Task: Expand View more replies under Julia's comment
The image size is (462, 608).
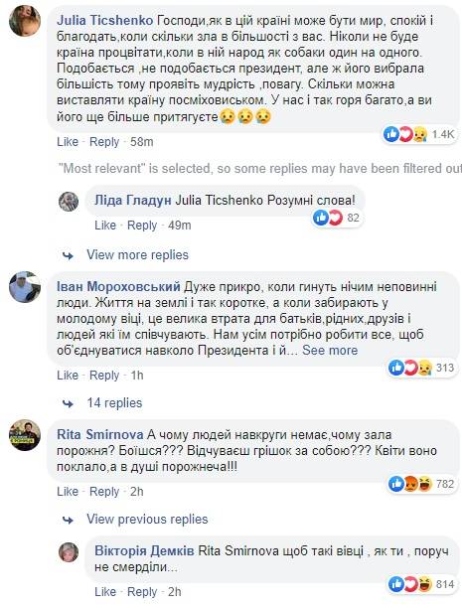Action: coord(137,254)
